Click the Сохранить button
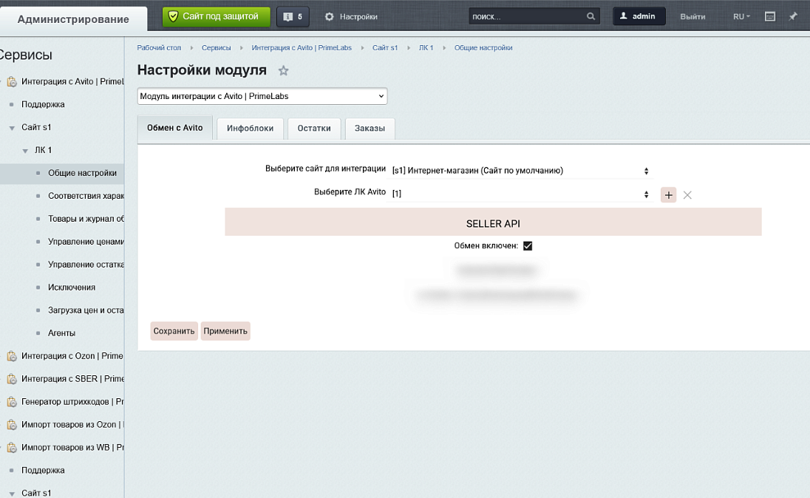Image resolution: width=810 pixels, height=498 pixels. pos(174,331)
